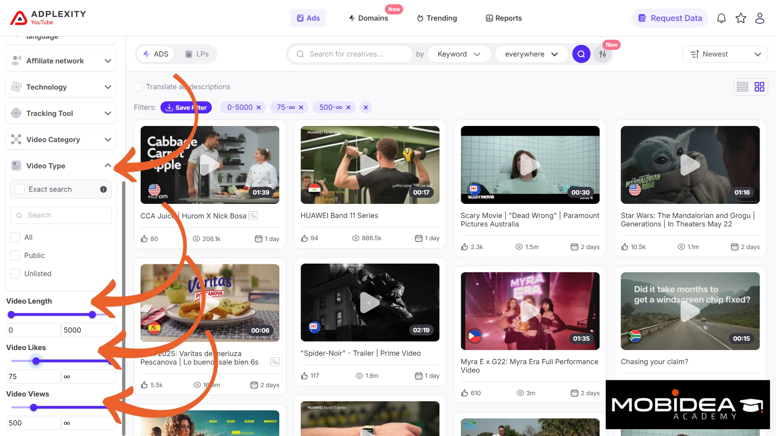Switch to list view layout icon

point(742,87)
